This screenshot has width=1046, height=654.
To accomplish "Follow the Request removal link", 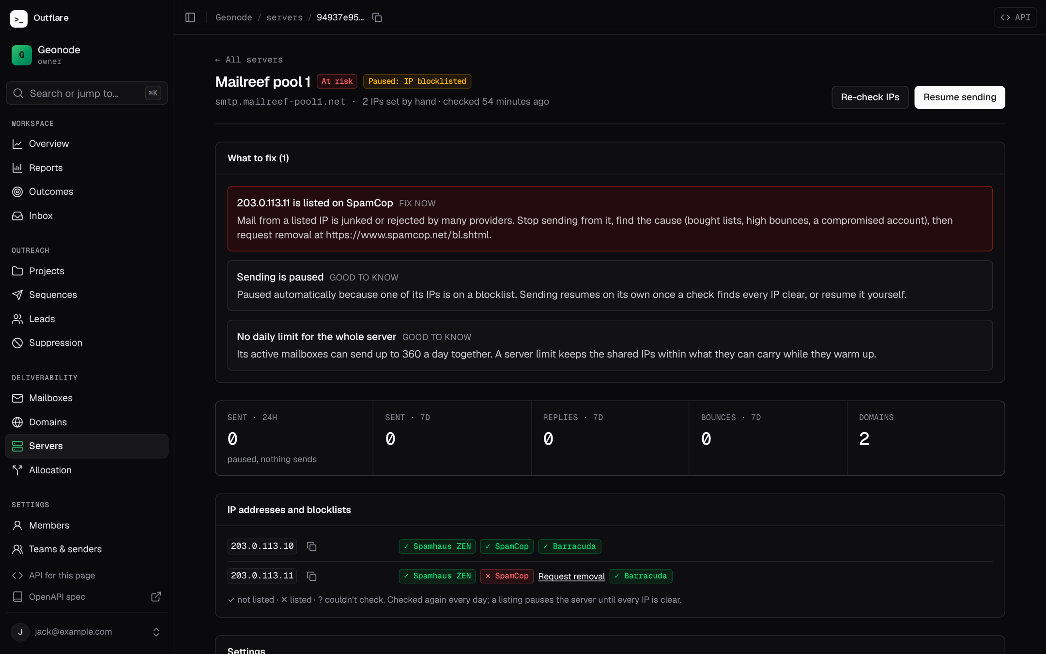I will coord(571,576).
